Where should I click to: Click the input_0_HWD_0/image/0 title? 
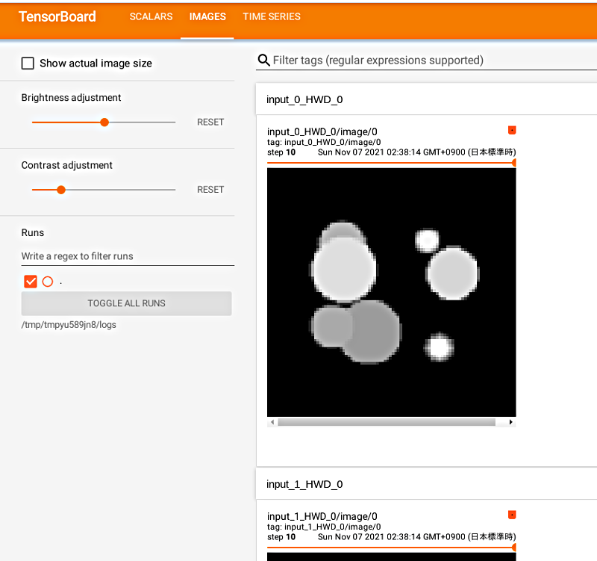322,132
